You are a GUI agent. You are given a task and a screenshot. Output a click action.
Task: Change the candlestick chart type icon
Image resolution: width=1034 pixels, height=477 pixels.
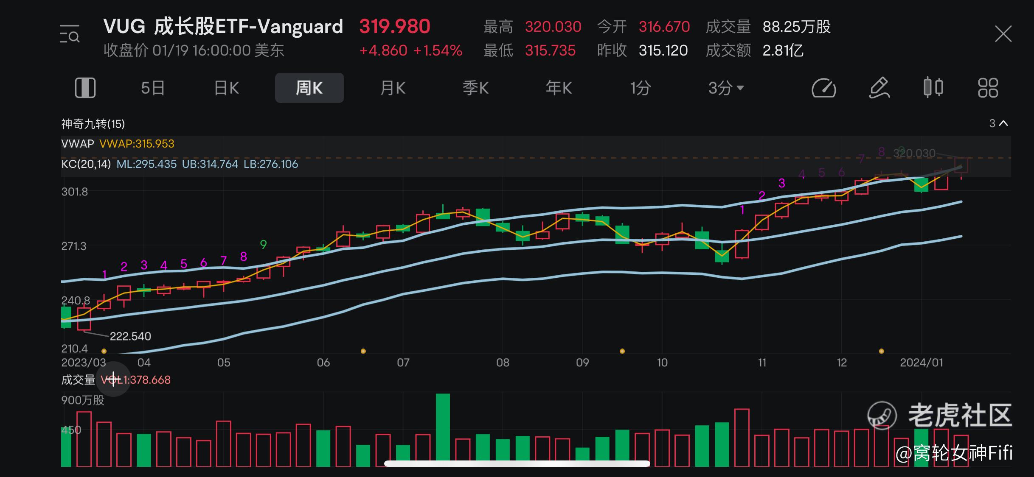click(933, 87)
